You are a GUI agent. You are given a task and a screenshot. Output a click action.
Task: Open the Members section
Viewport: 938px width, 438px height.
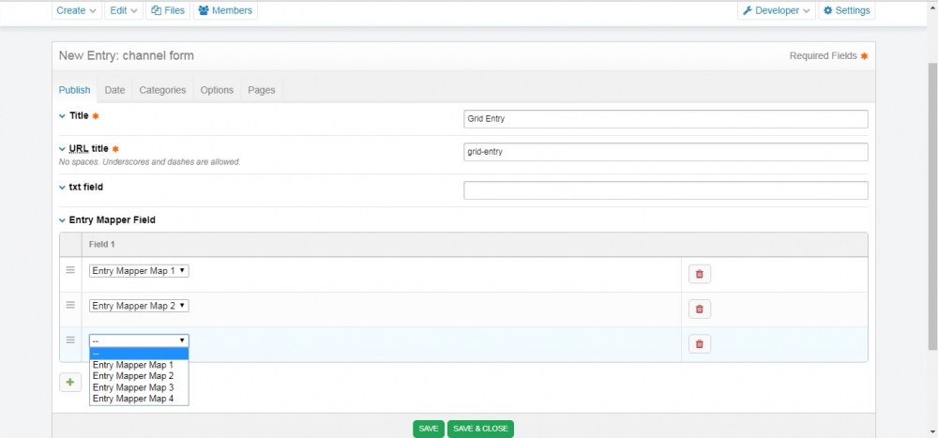225,10
